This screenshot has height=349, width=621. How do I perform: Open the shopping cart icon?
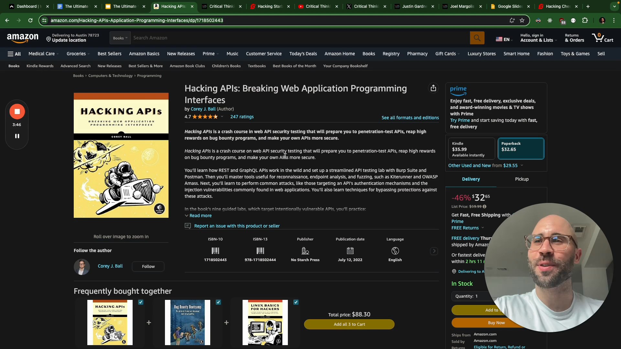click(602, 38)
